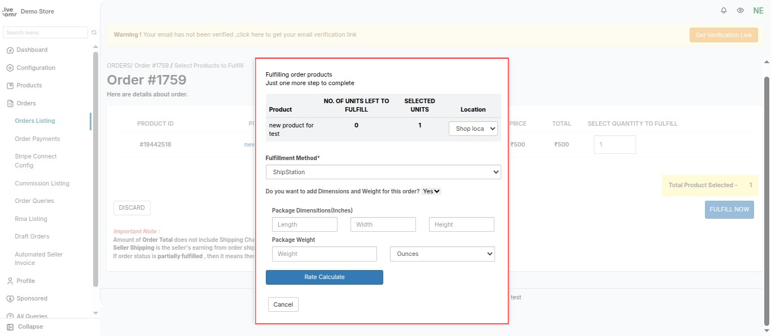Click the Get Verification Link button
The image size is (771, 336).
tap(724, 35)
